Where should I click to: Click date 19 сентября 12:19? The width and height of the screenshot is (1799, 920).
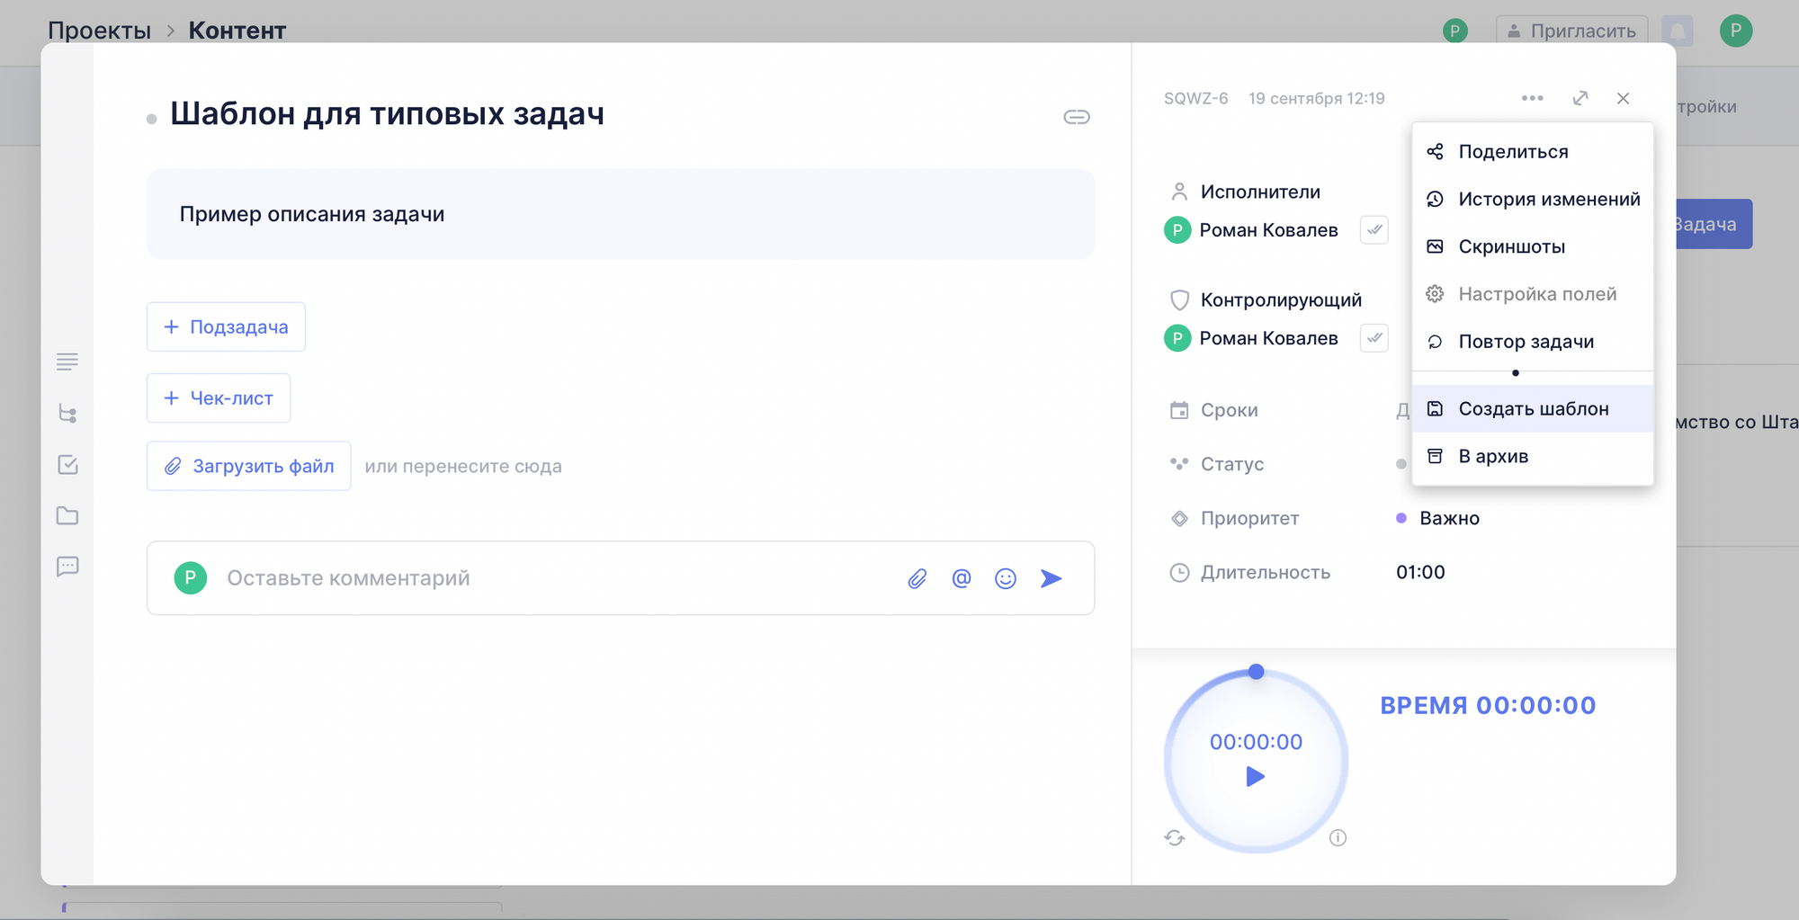[x=1316, y=98]
